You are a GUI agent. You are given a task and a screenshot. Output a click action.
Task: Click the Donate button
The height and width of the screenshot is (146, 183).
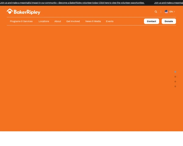[169, 21]
